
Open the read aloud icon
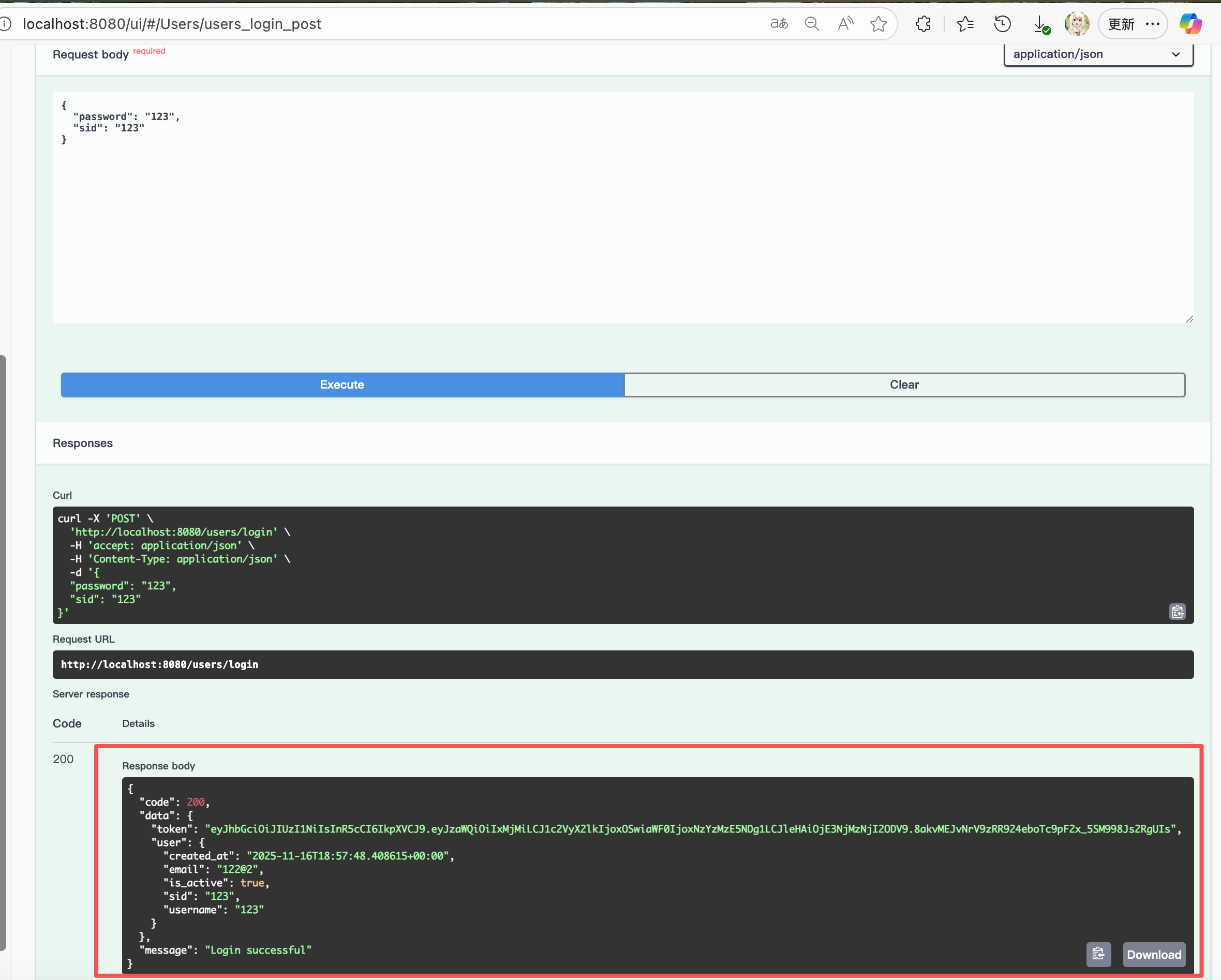845,24
